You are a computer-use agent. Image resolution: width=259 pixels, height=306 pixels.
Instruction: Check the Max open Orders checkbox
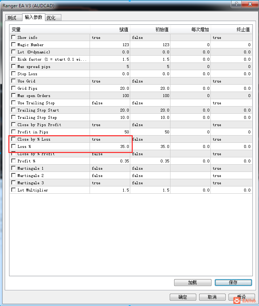13,95
